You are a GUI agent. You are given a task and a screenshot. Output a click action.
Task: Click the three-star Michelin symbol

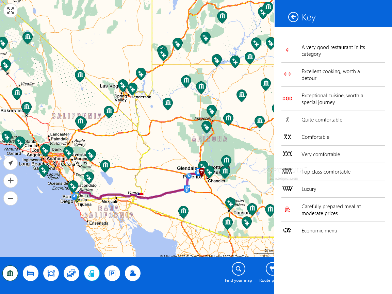click(x=287, y=98)
